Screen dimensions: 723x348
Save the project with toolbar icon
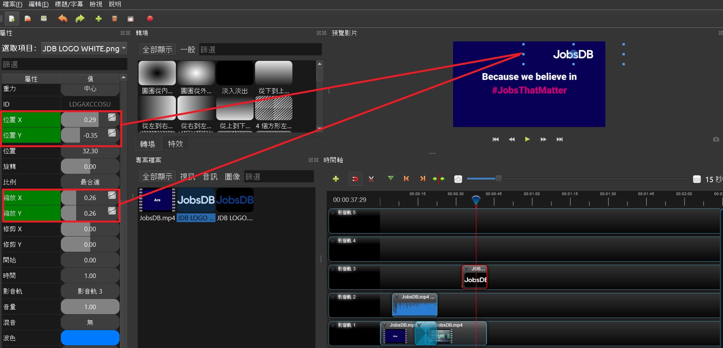click(44, 19)
